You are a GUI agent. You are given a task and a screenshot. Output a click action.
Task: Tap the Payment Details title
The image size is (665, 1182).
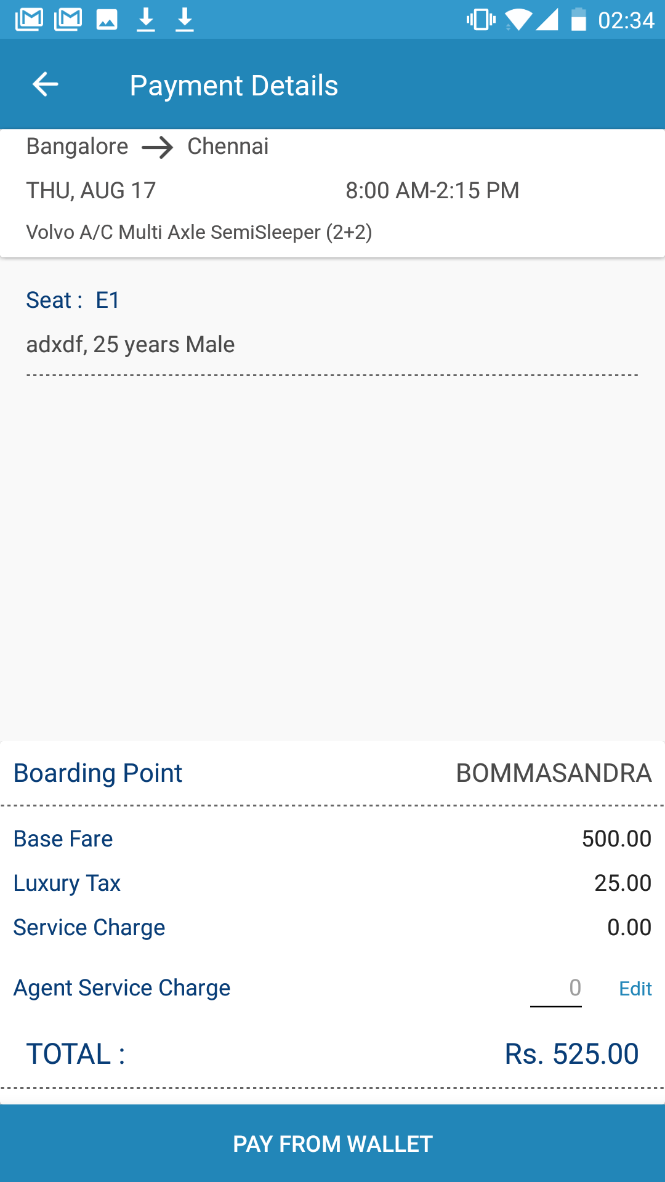coord(234,86)
